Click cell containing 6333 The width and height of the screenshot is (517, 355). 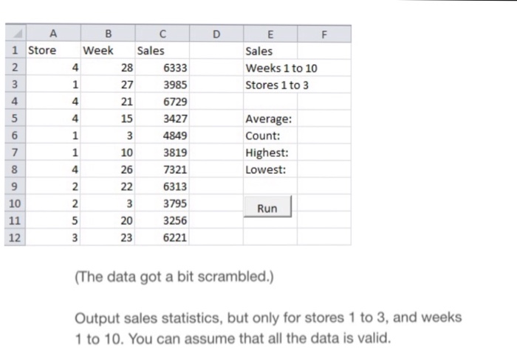pyautogui.click(x=162, y=67)
